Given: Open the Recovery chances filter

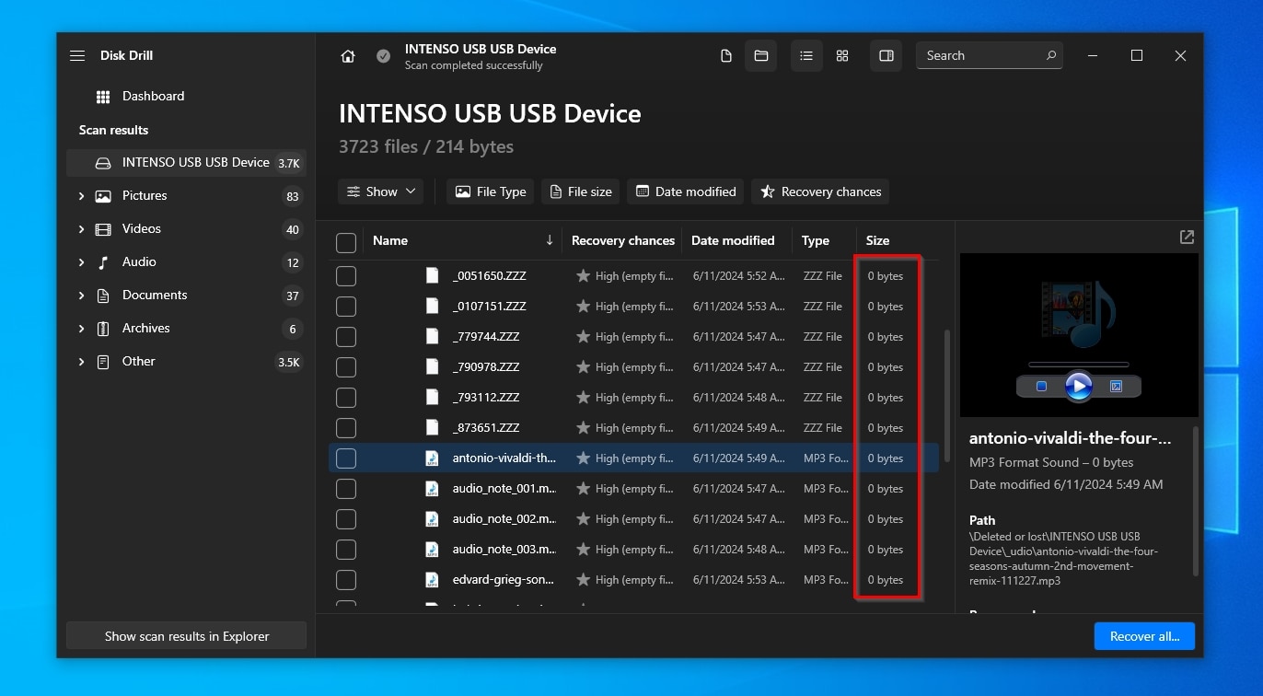Looking at the screenshot, I should [820, 191].
